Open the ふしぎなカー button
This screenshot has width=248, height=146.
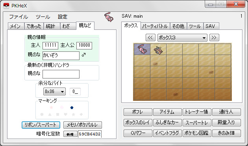[x=167, y=122]
